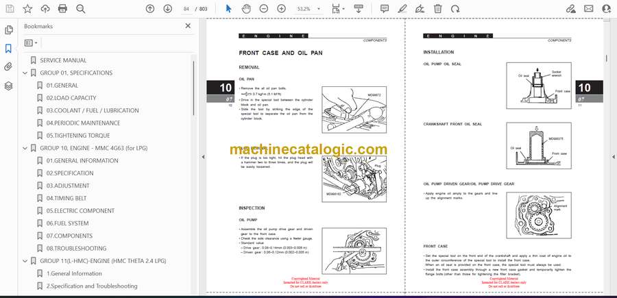
Task: Click the page number field showing 84
Action: (x=186, y=9)
